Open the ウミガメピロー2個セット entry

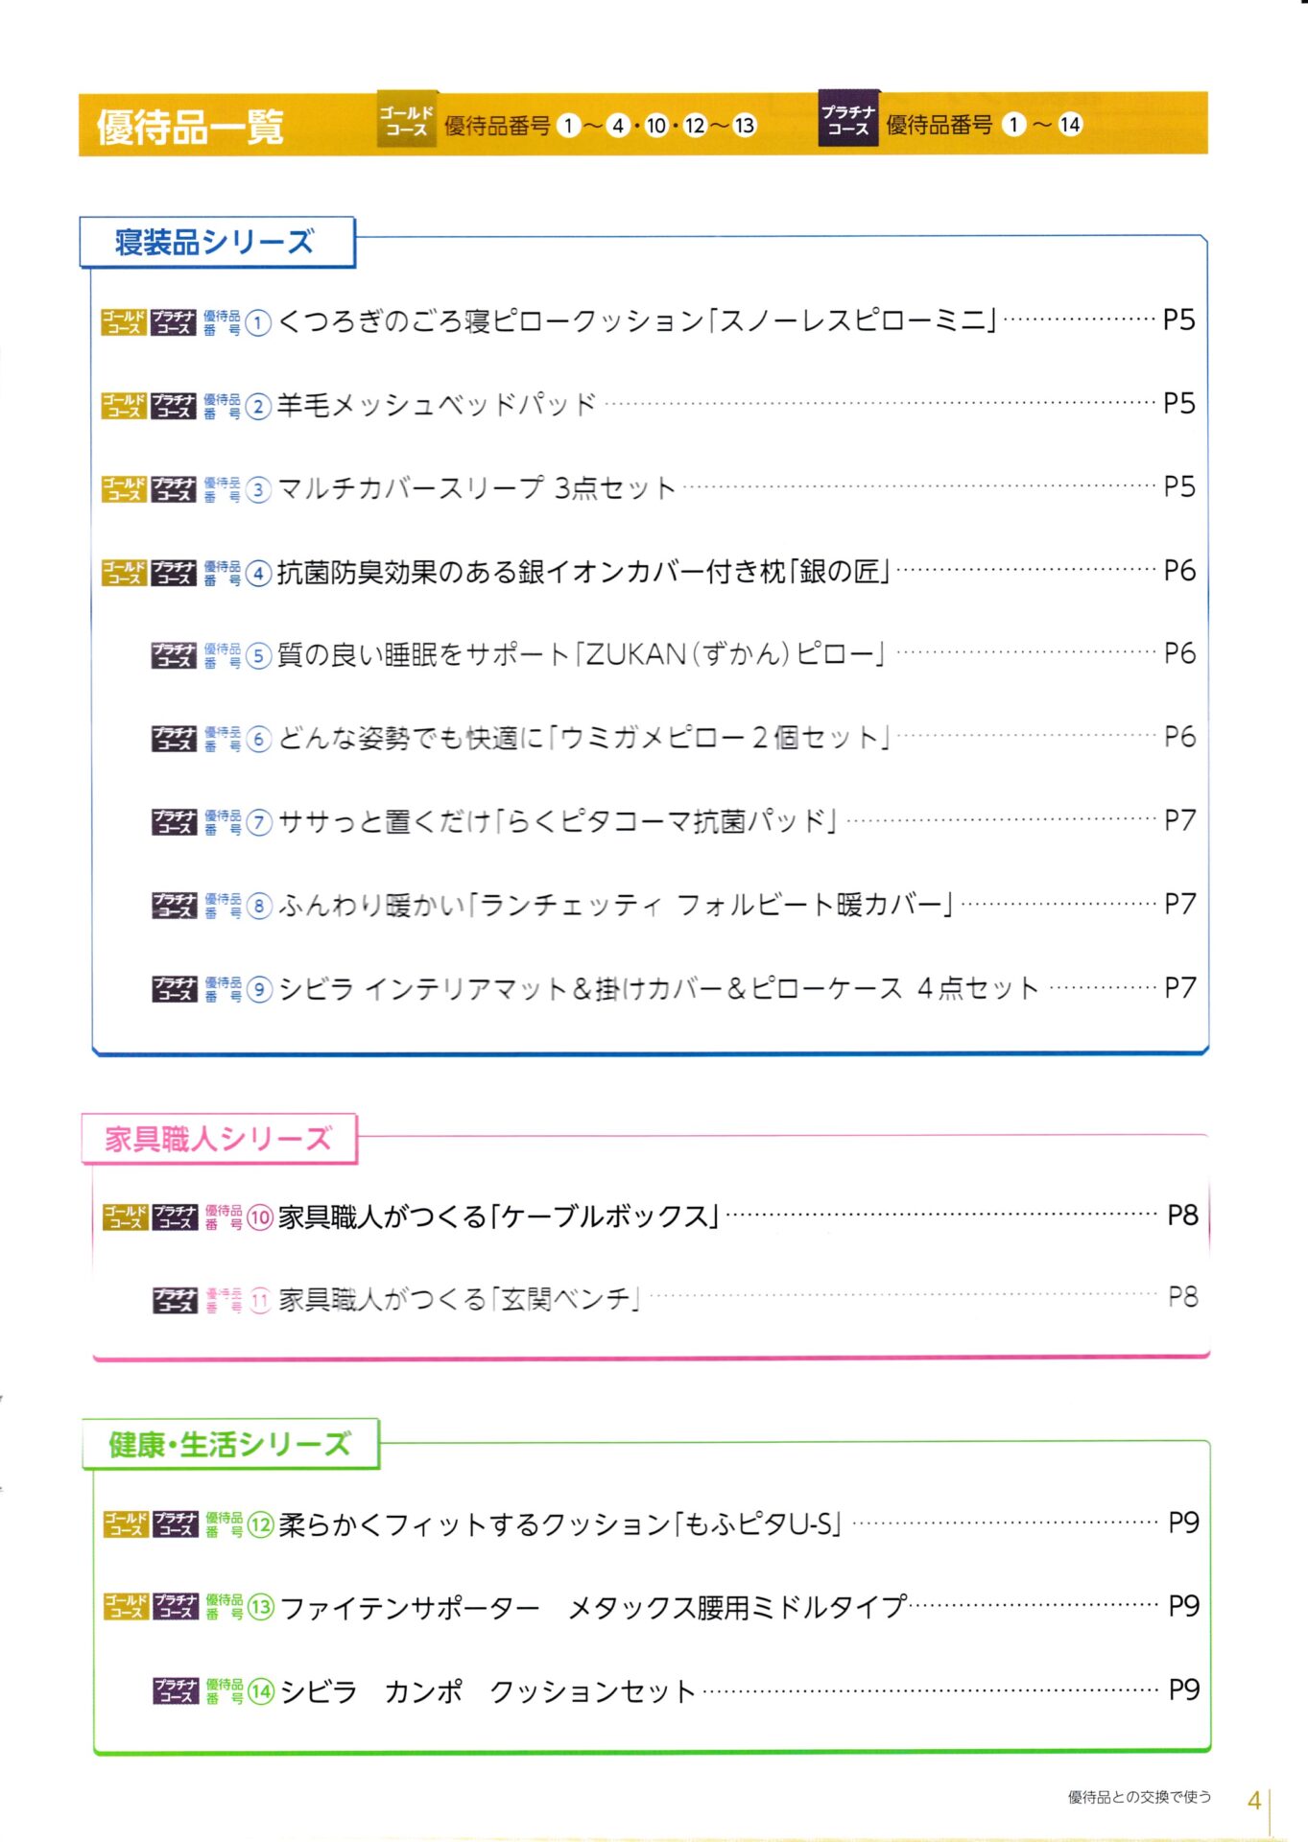(584, 738)
